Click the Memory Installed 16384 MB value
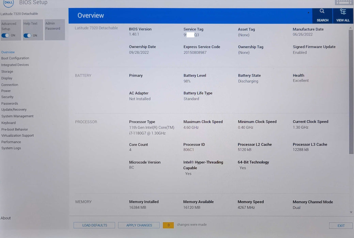 click(138, 207)
